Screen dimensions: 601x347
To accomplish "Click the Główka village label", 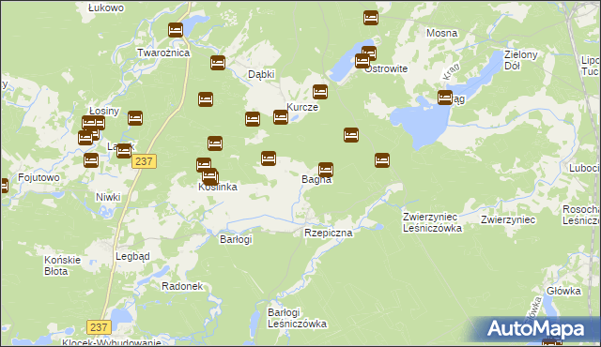I will 563,291.
